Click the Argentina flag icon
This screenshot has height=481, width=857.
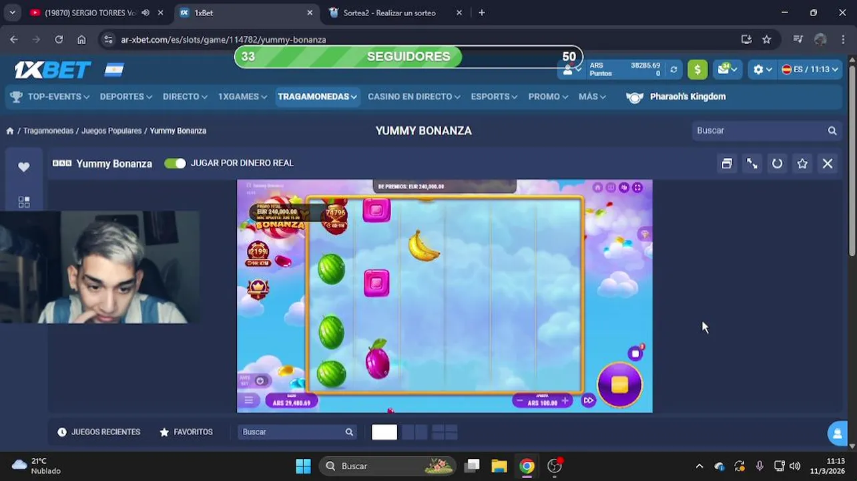[x=114, y=69]
